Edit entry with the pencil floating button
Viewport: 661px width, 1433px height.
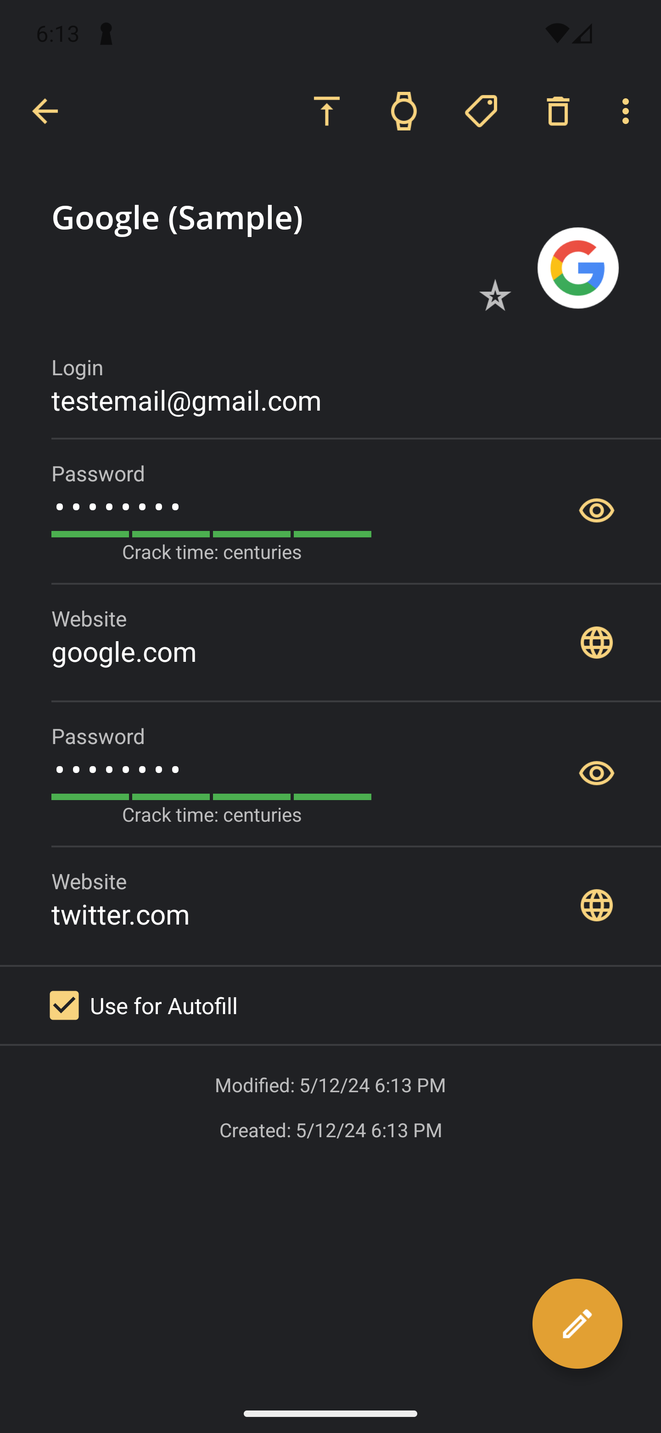577,1323
